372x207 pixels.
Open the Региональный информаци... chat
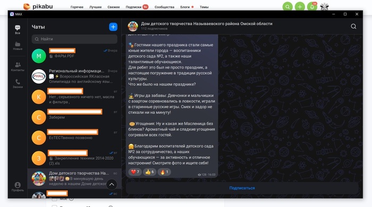coord(74,76)
